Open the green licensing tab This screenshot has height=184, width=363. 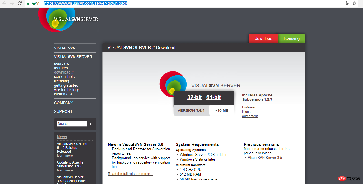[x=291, y=38]
